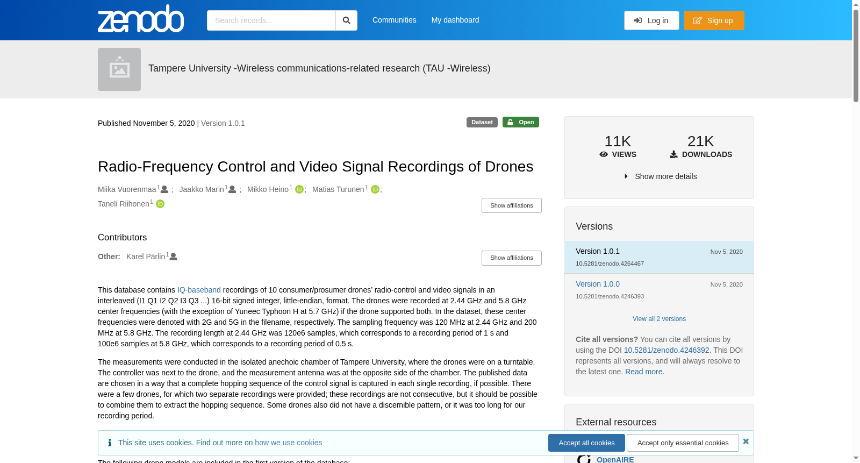Open Matias Turunen's ORCID icon
This screenshot has width=860, height=463.
coord(375,189)
